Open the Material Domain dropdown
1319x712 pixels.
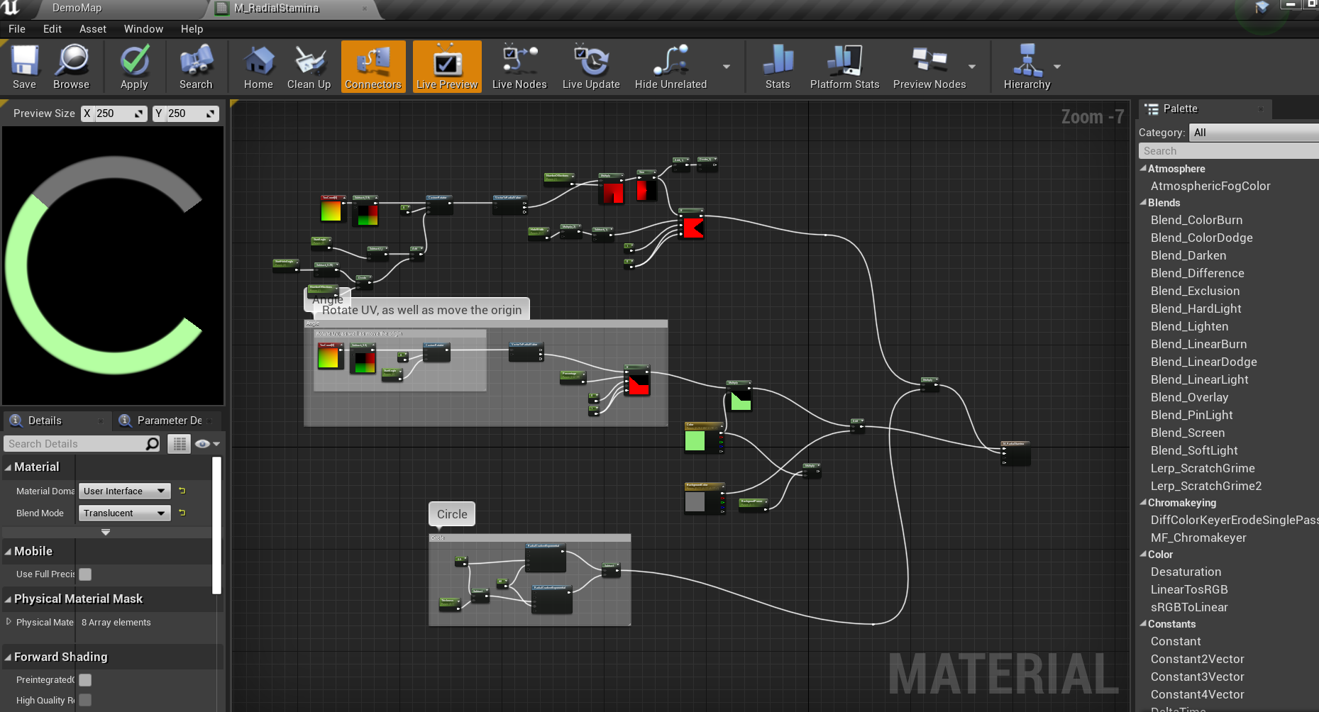[124, 491]
